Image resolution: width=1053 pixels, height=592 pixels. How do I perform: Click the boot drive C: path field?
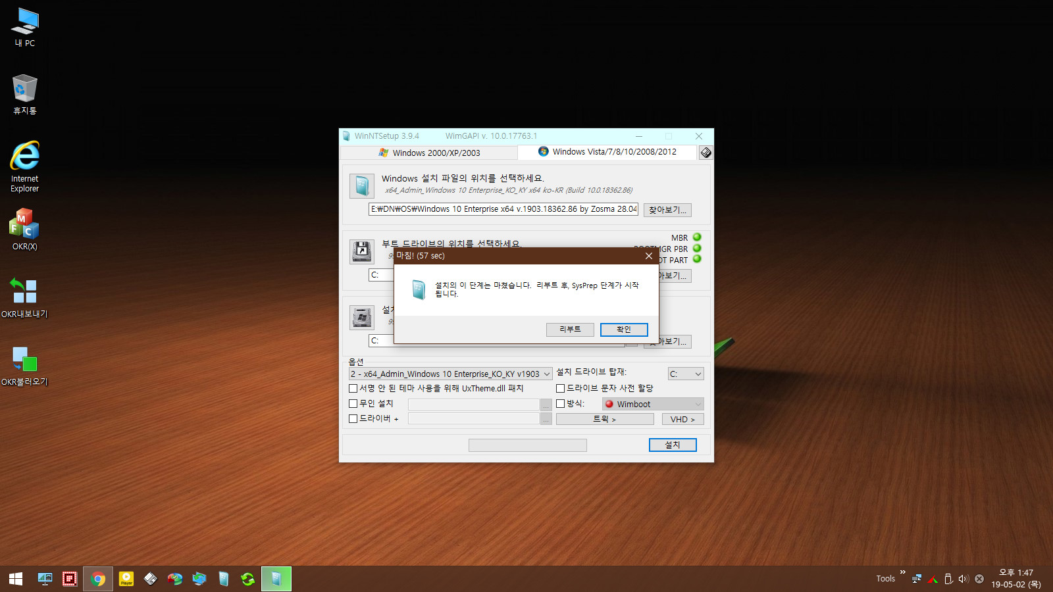[381, 275]
